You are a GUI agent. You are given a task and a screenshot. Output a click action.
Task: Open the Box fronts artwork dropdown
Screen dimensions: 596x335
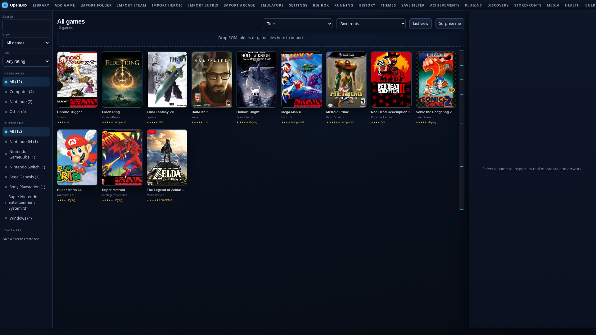coord(371,24)
